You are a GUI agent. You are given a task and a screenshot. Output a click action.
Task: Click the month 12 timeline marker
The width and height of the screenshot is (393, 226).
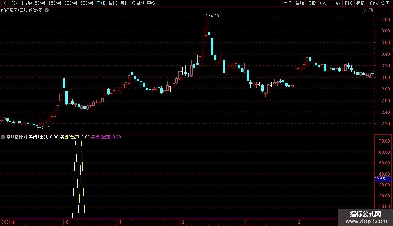point(182,222)
